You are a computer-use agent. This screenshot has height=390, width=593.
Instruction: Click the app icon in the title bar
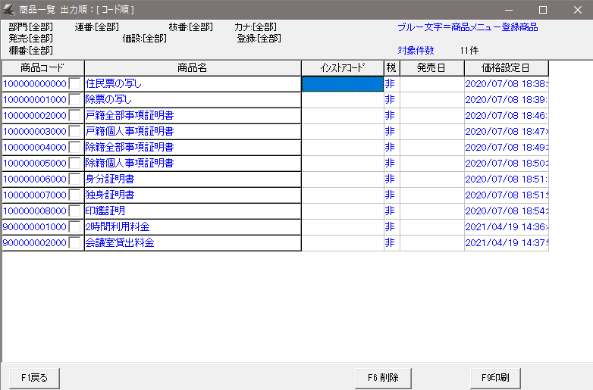coord(8,10)
